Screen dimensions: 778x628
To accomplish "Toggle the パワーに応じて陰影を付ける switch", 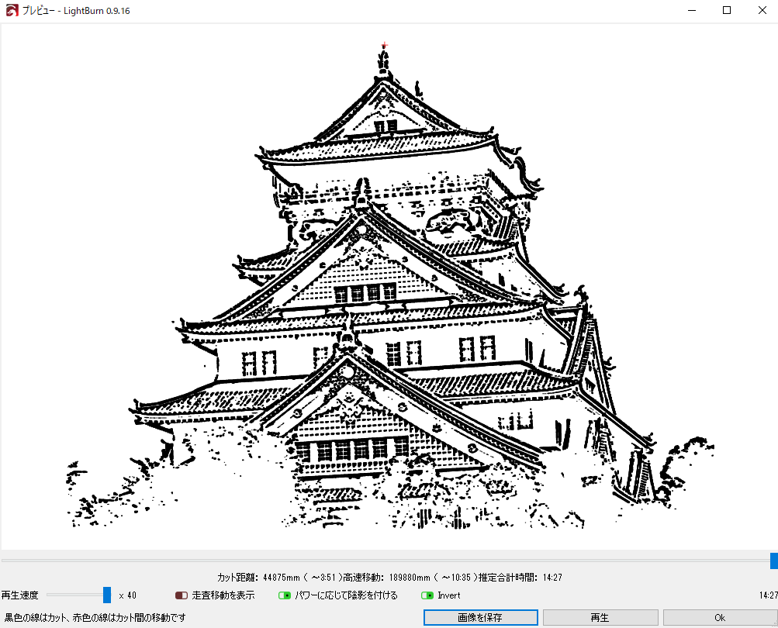I will [x=285, y=595].
